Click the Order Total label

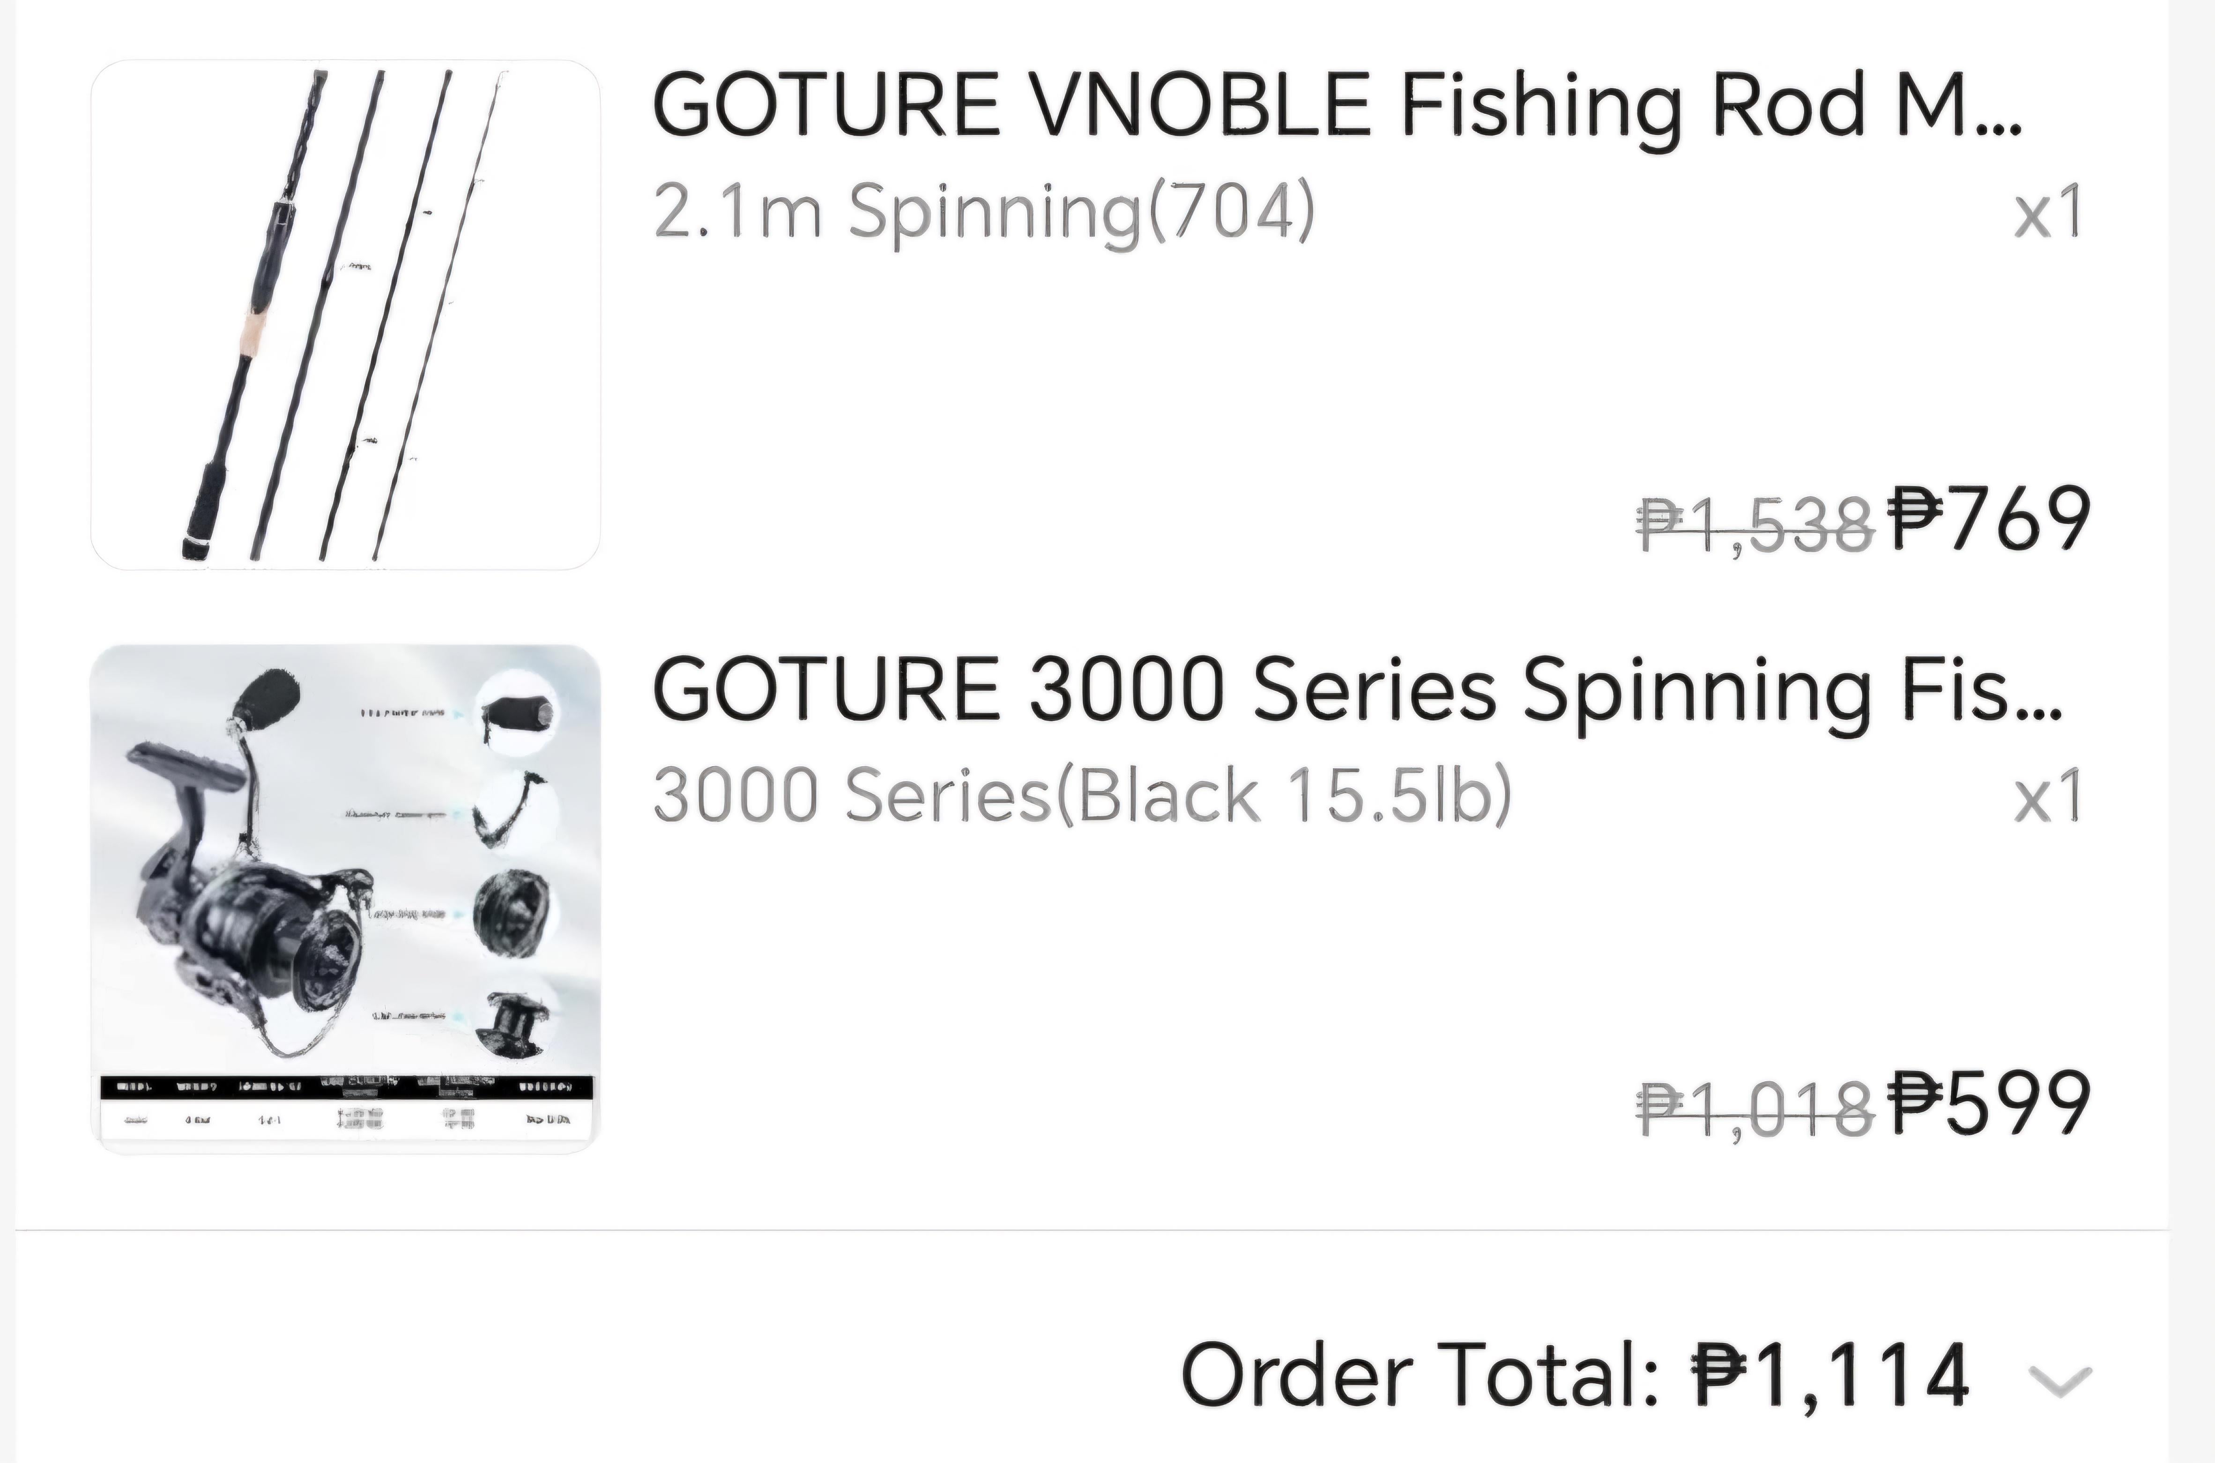(1420, 1374)
